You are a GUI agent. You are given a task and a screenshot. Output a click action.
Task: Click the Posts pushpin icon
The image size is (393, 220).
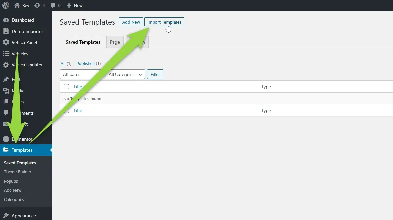(x=6, y=79)
